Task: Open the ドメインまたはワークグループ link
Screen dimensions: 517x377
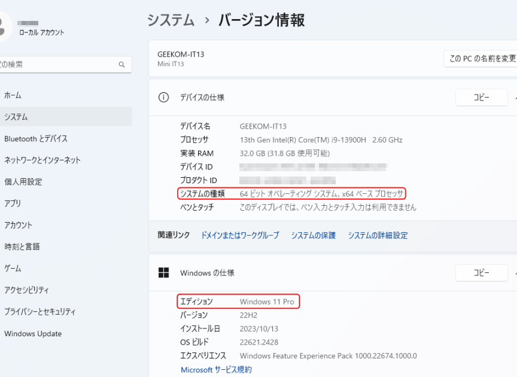Action: (x=240, y=236)
